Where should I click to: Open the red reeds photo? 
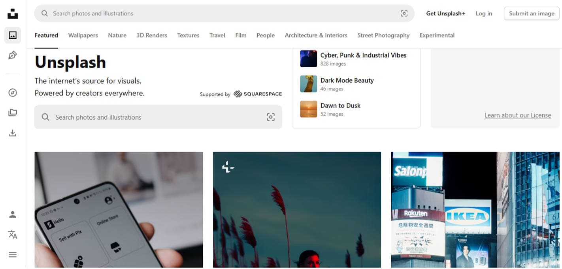[297, 210]
